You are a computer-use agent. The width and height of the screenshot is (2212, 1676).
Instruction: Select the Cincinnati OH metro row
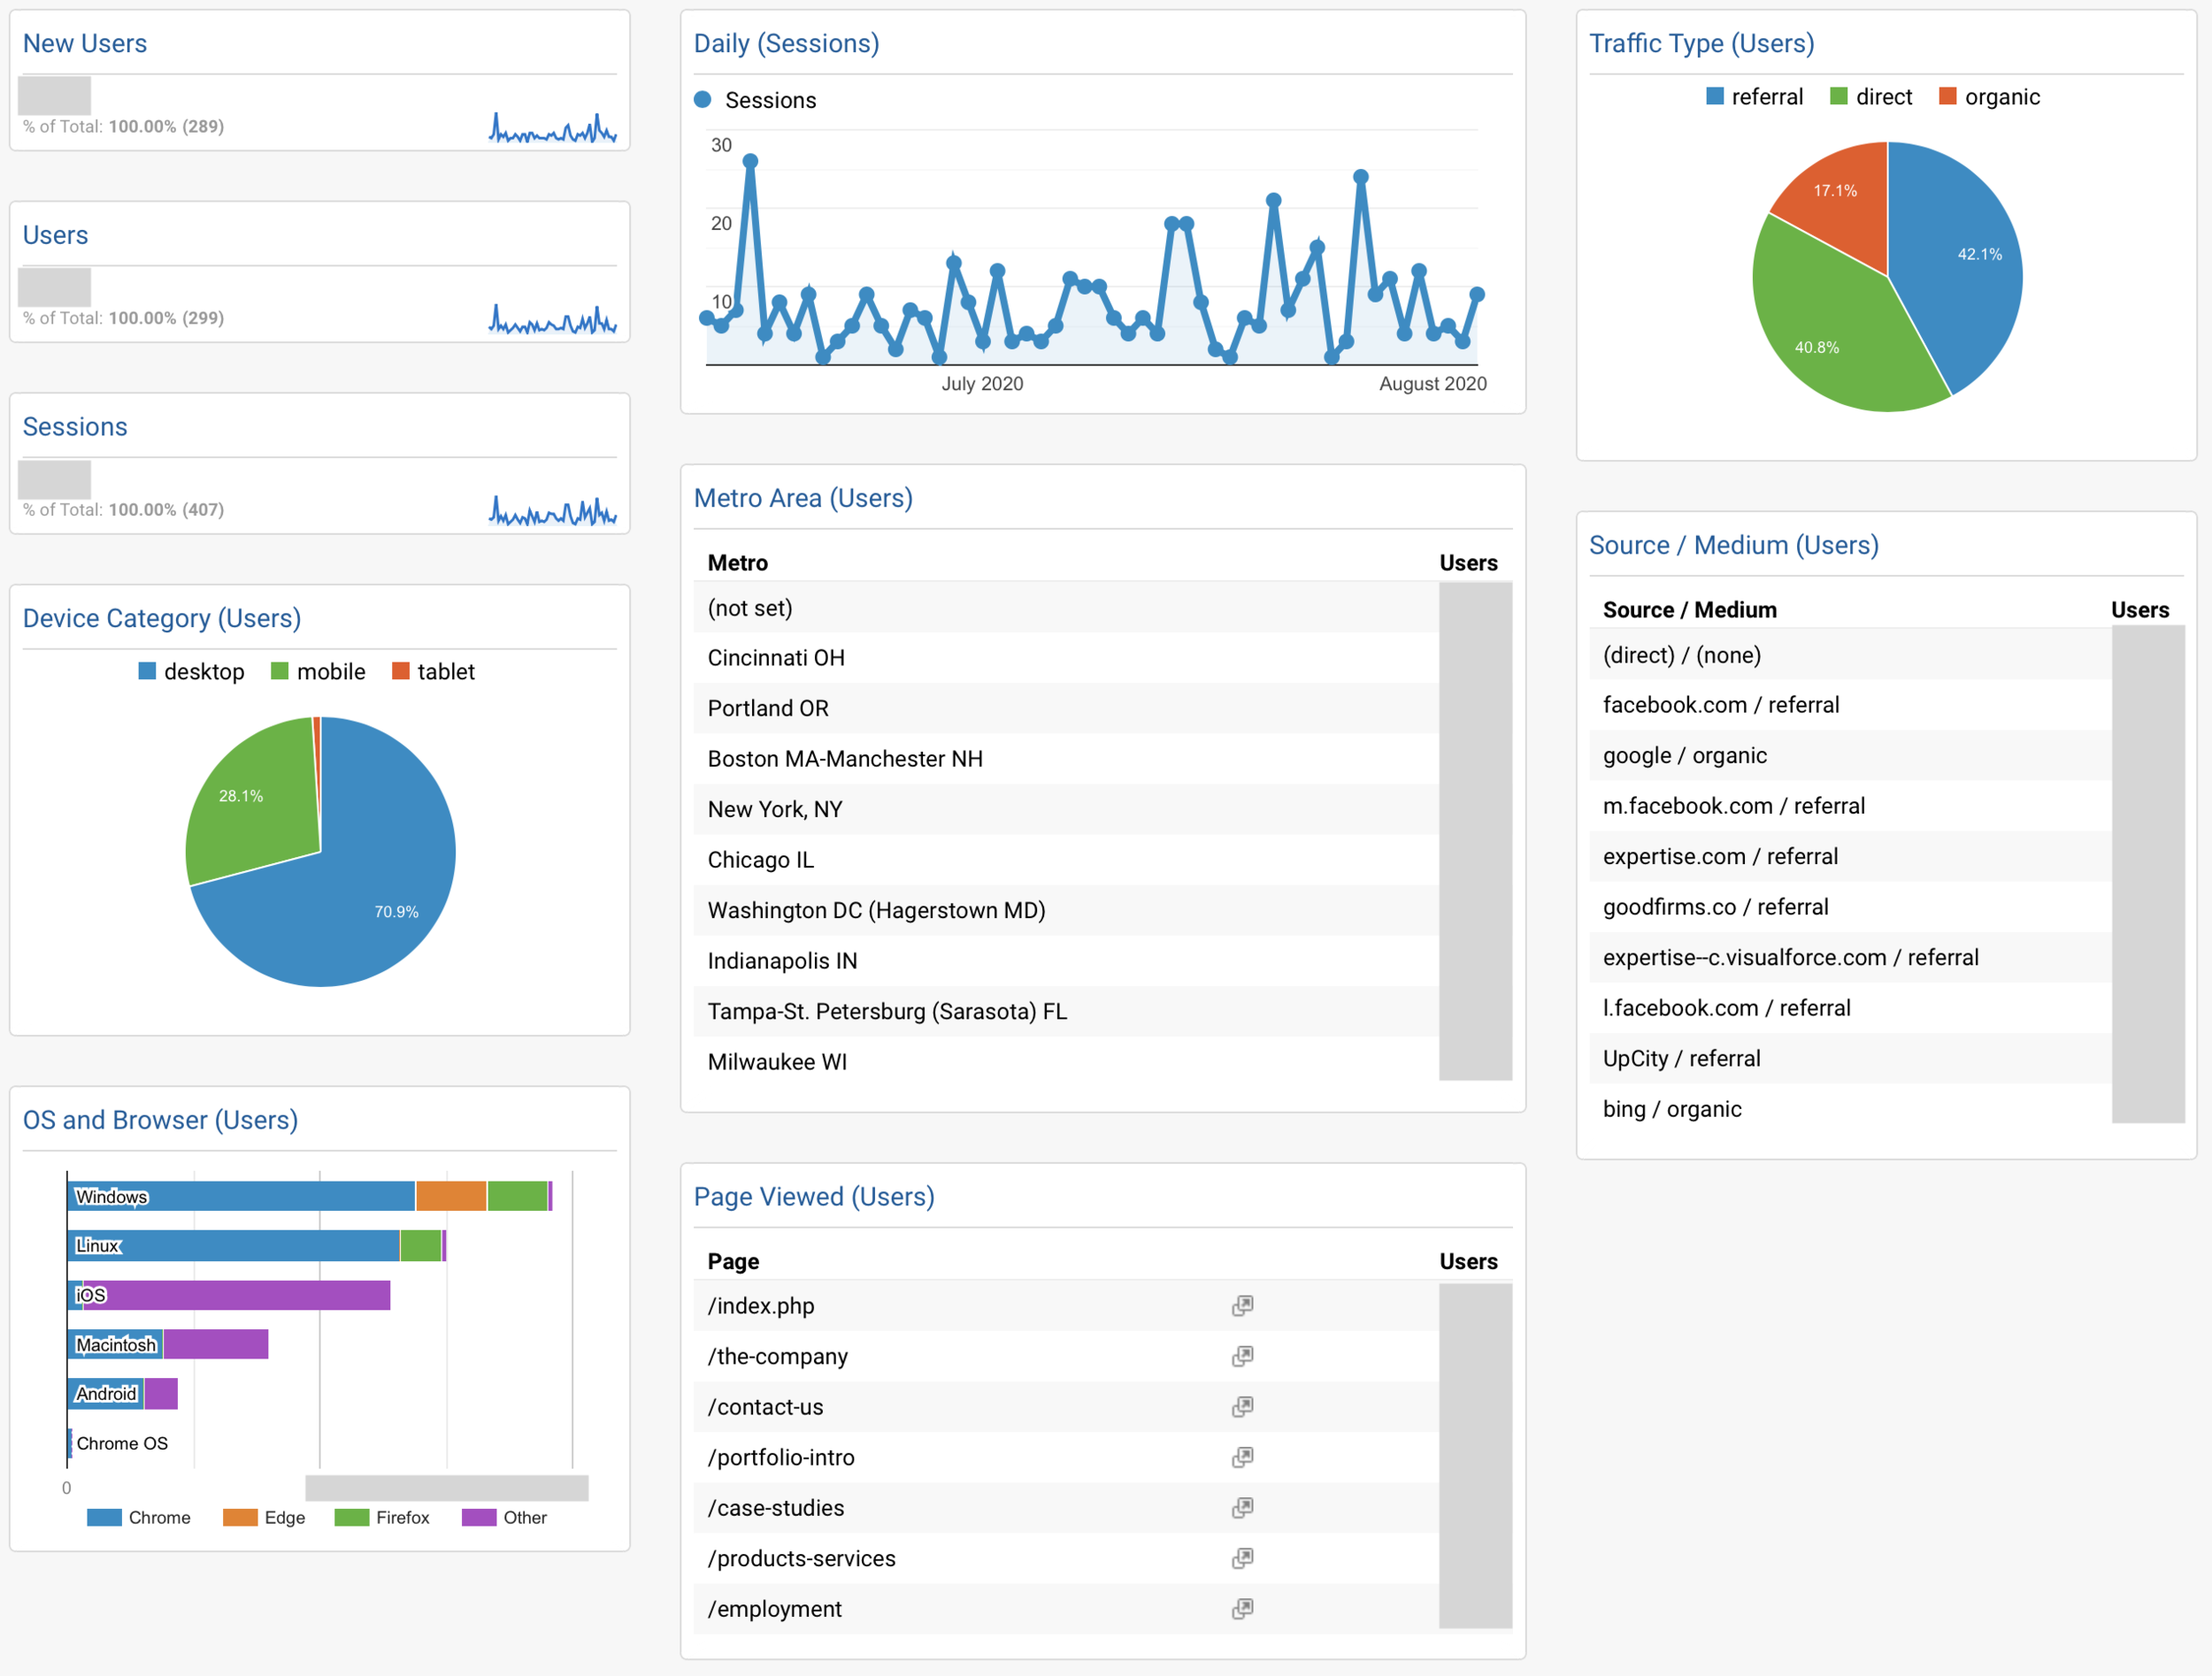776,658
